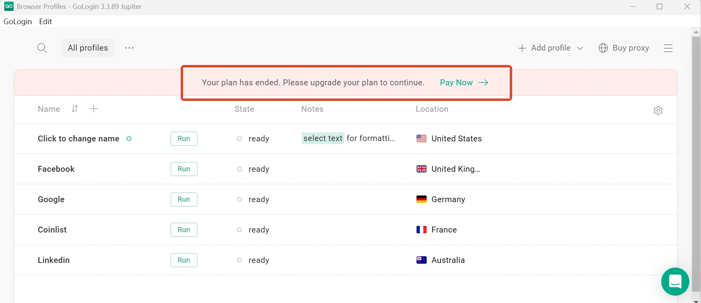Open table column settings gear

tap(658, 111)
